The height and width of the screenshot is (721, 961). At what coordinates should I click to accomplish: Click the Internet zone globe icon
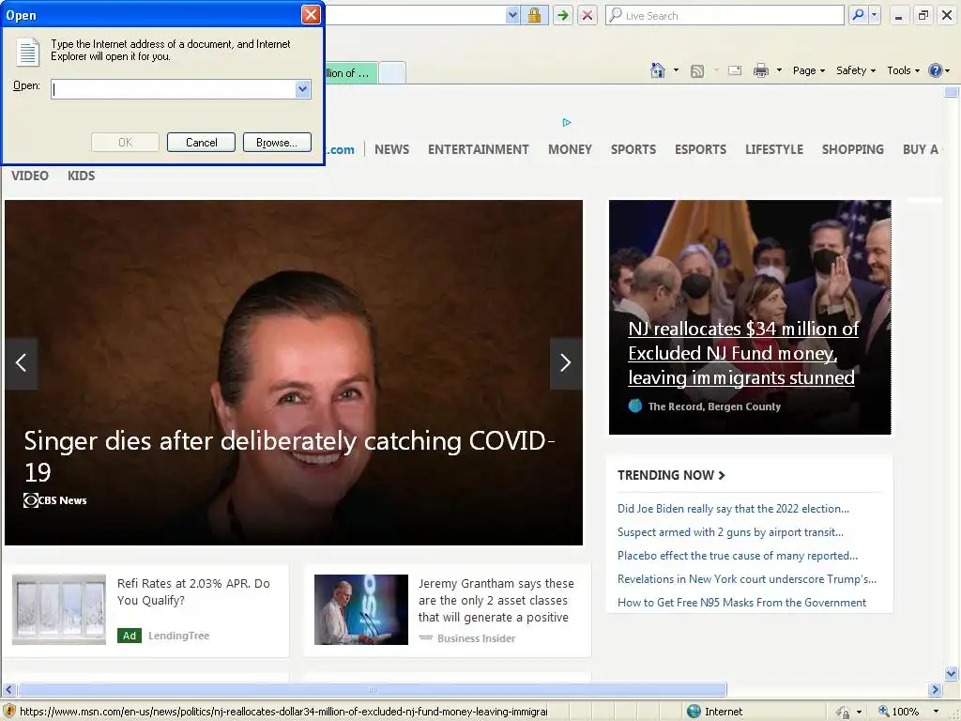coord(694,712)
